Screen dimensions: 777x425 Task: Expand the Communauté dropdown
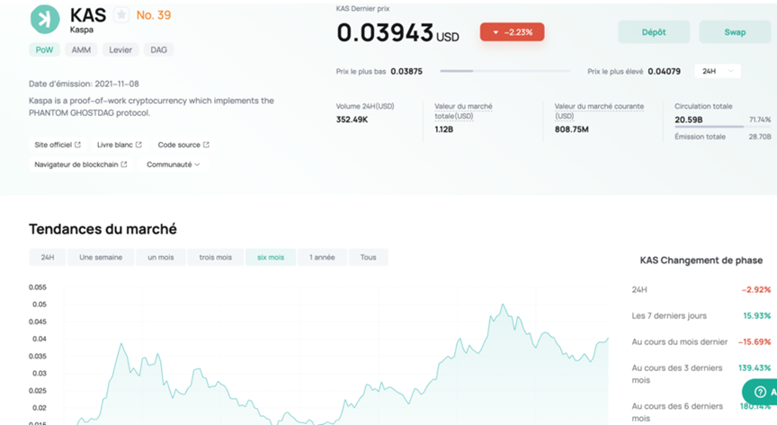(173, 164)
